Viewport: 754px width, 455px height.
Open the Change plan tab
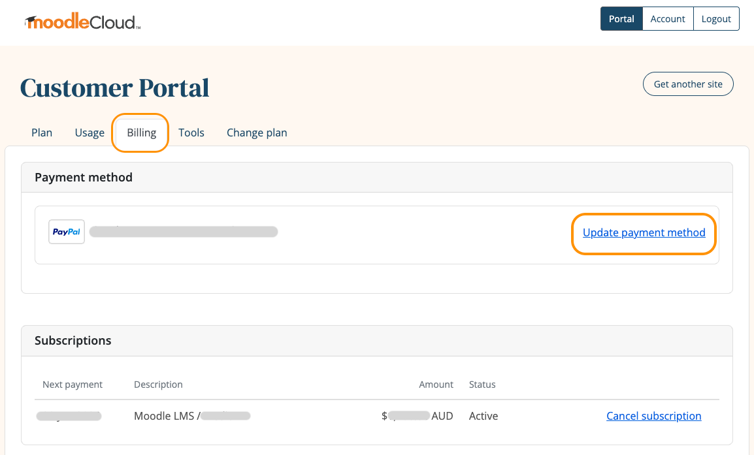pyautogui.click(x=257, y=133)
